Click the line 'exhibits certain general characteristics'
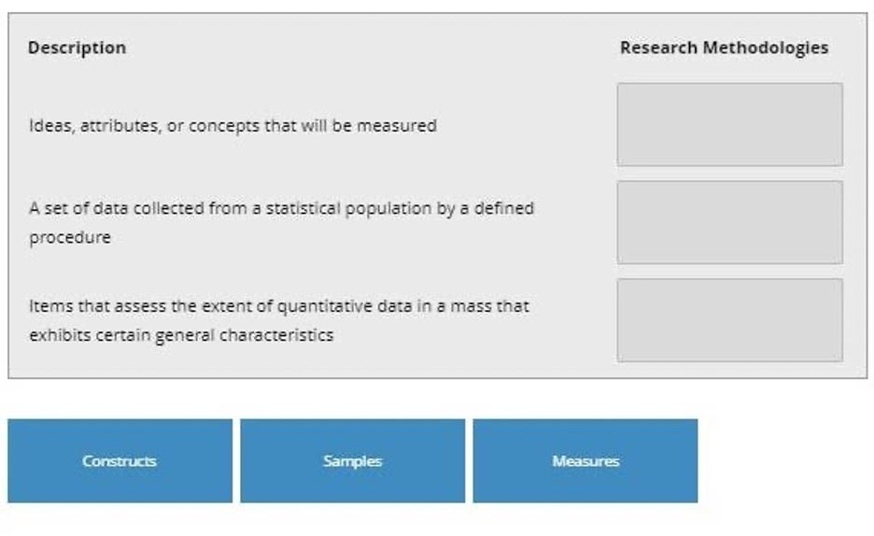This screenshot has height=536, width=874. [x=182, y=335]
